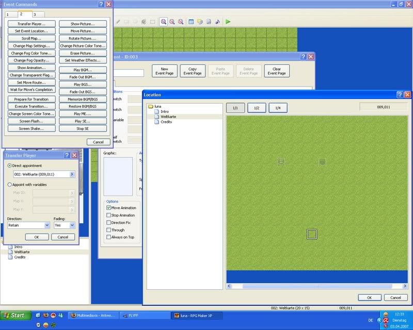The width and height of the screenshot is (413, 330).
Task: Open the Materialbase toolbar icon
Action: (x=199, y=22)
